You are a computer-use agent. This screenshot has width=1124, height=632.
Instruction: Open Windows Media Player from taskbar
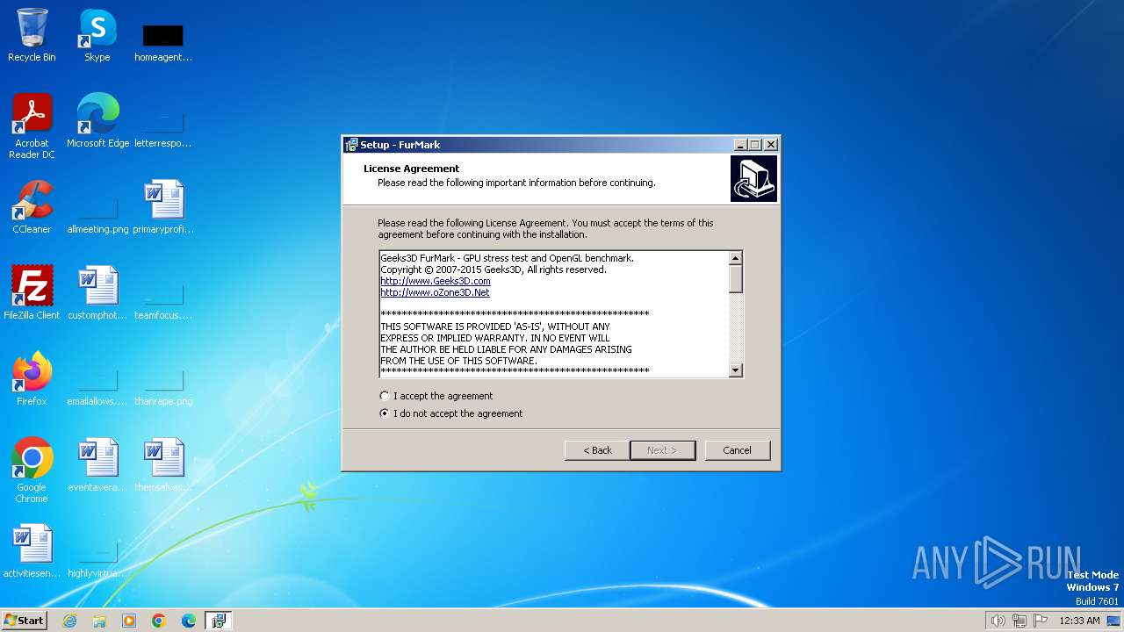click(129, 621)
